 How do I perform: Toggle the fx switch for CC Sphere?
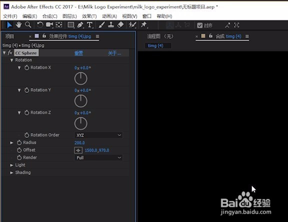(x=10, y=53)
